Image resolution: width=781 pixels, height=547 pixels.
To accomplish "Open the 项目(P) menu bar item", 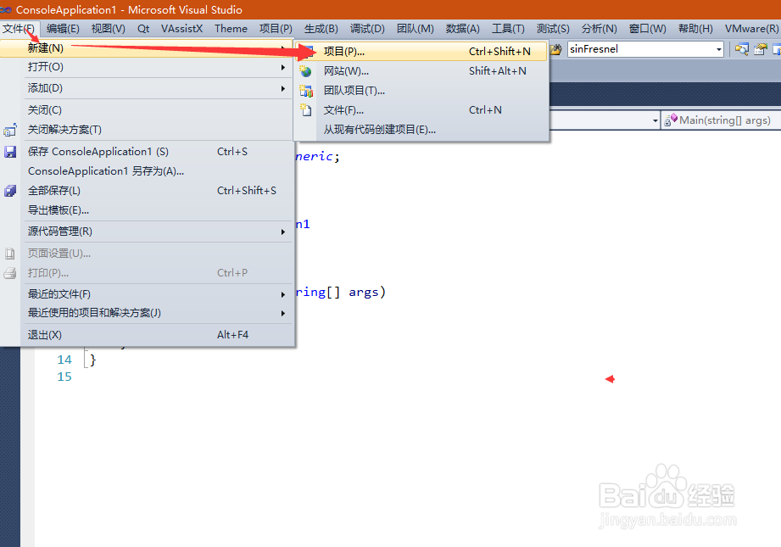I will (276, 28).
